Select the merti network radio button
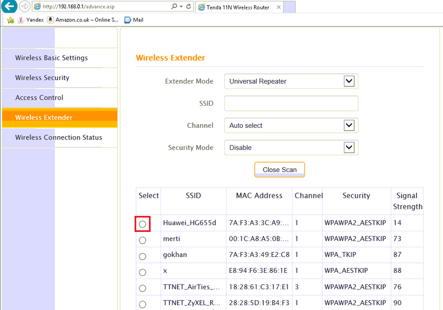The width and height of the screenshot is (443, 310). [x=142, y=240]
